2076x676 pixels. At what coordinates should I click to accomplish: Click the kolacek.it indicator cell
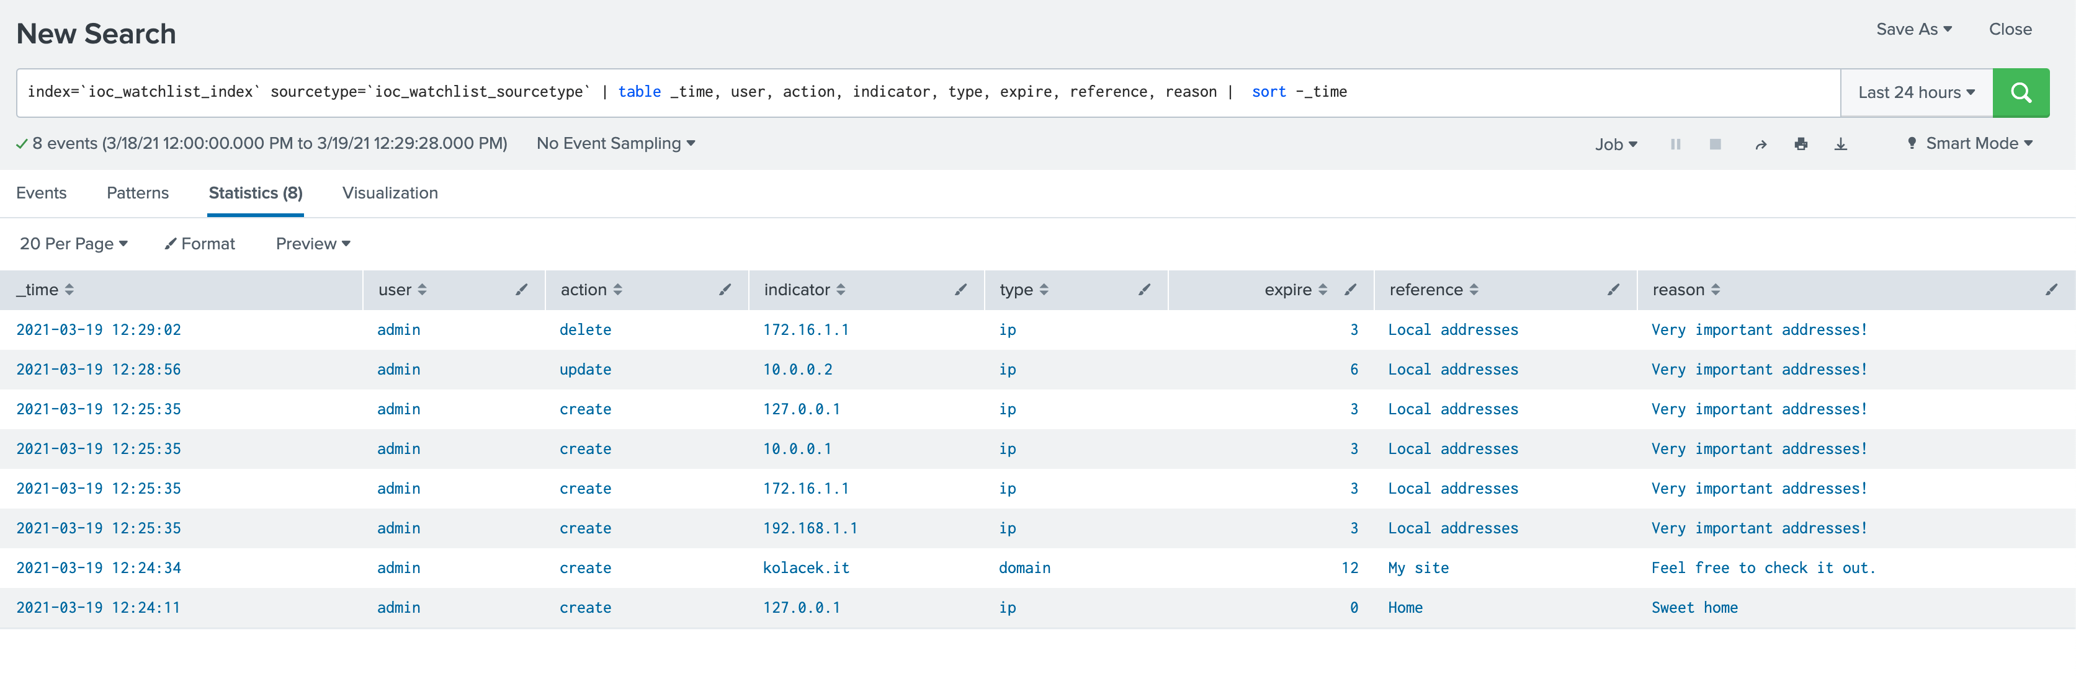pyautogui.click(x=806, y=567)
